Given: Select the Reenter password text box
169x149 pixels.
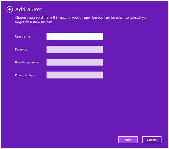Looking at the screenshot, I should (75, 62).
